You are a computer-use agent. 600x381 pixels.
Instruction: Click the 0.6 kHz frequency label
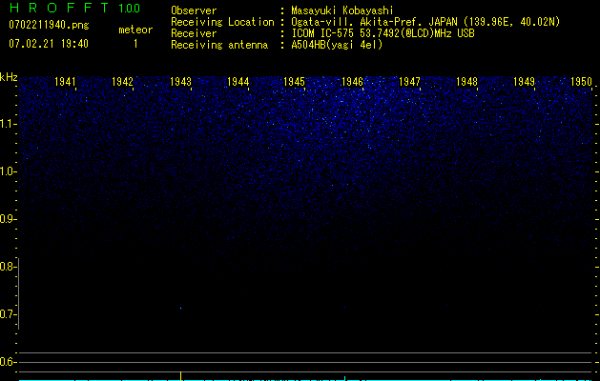(x=8, y=362)
